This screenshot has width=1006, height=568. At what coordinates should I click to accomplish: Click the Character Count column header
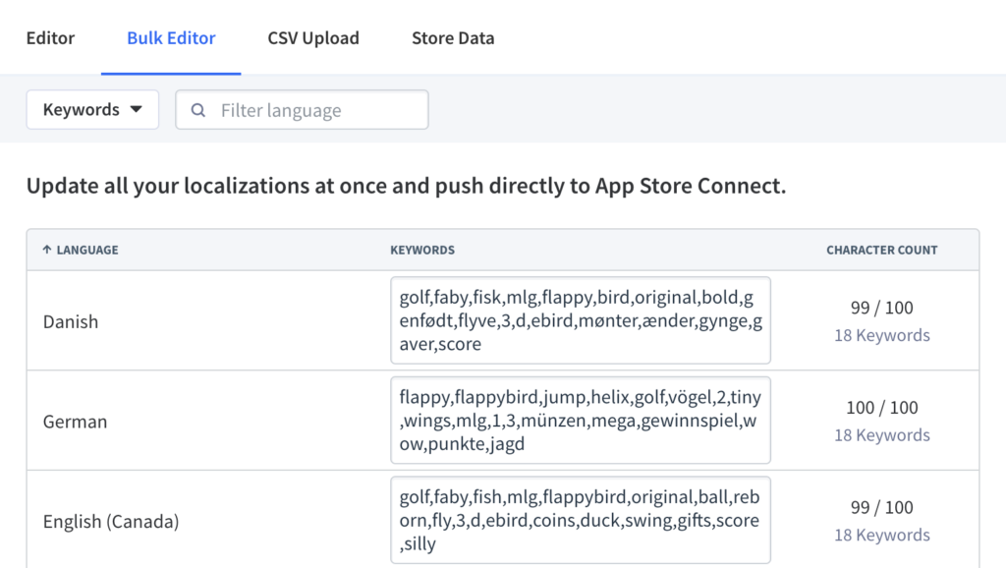(881, 250)
